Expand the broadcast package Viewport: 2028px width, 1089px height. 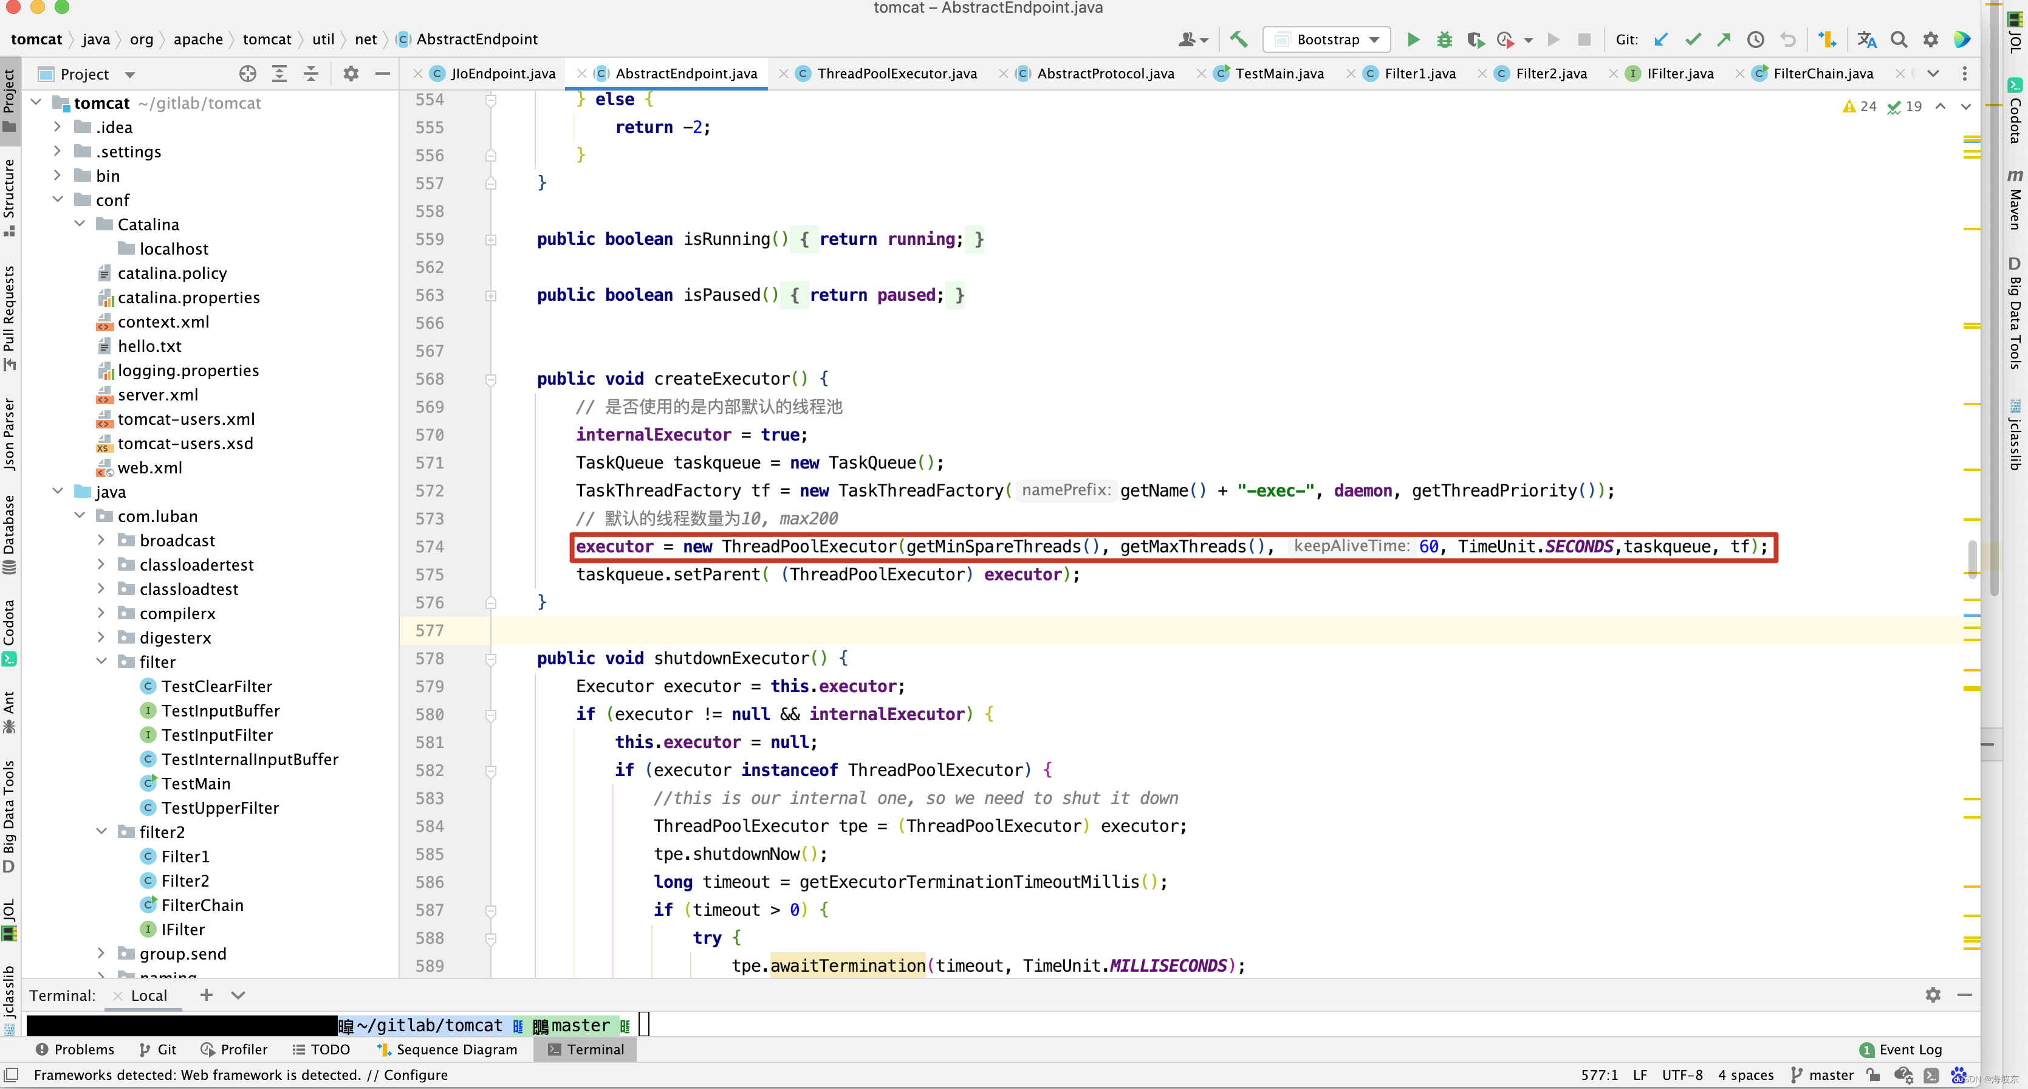coord(101,540)
